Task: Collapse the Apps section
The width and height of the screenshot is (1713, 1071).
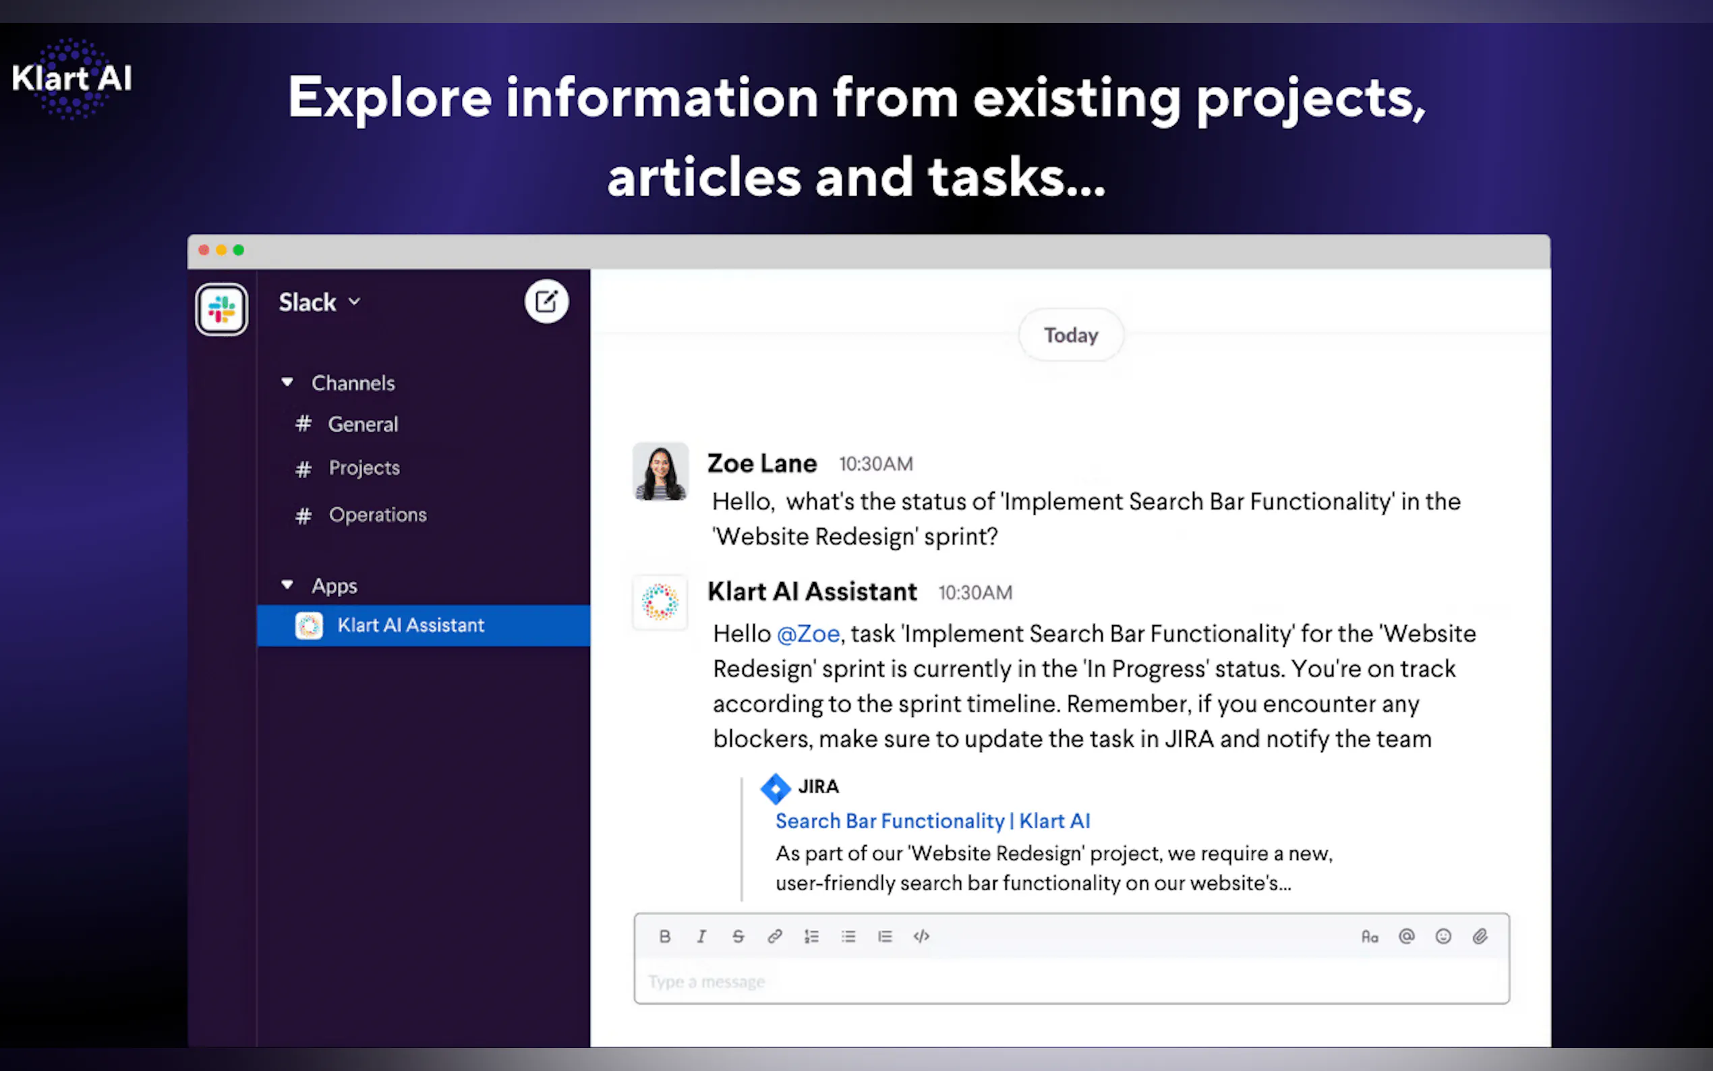Action: click(287, 585)
